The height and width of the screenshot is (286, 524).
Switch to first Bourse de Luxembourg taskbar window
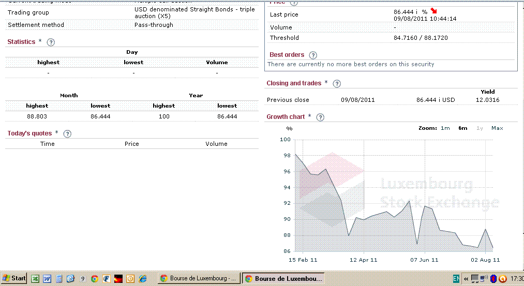coord(198,279)
